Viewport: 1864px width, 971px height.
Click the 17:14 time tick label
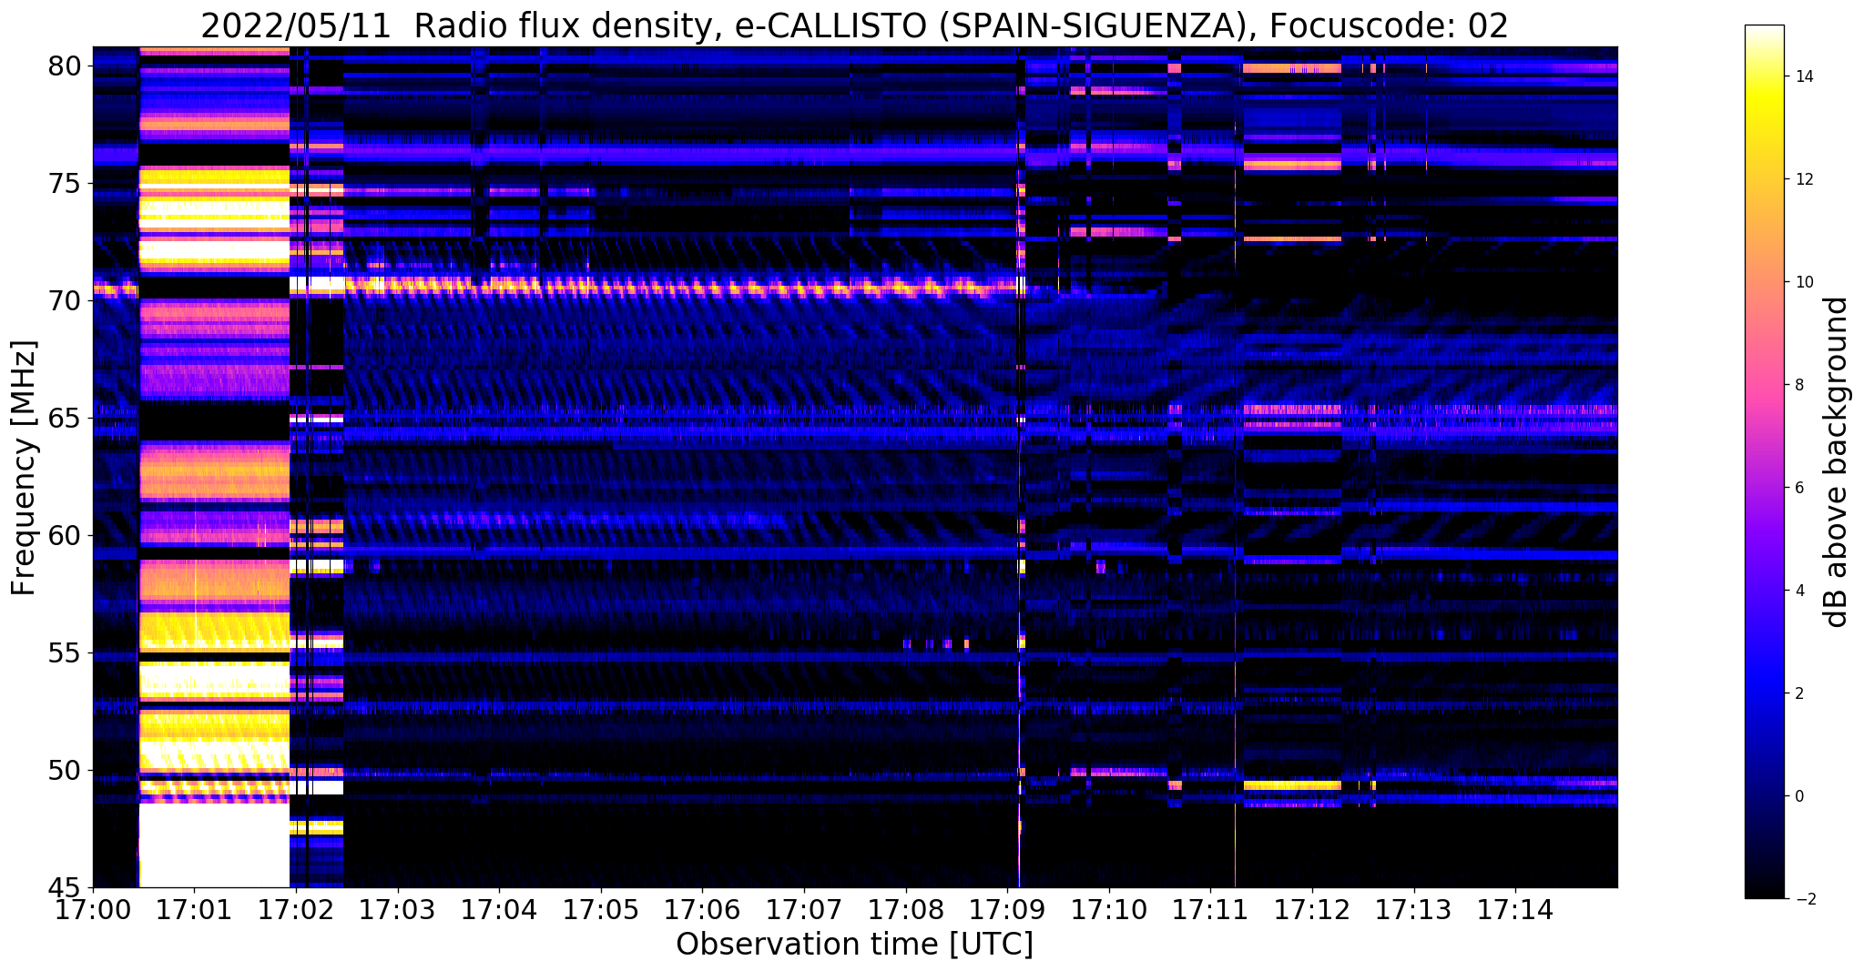pyautogui.click(x=1516, y=909)
